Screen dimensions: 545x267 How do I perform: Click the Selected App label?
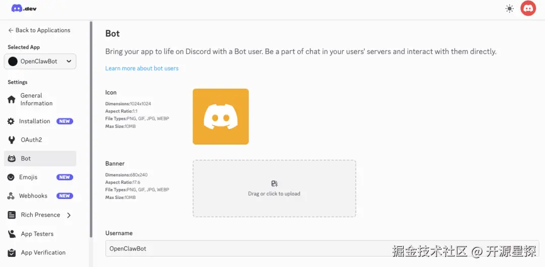(x=24, y=47)
